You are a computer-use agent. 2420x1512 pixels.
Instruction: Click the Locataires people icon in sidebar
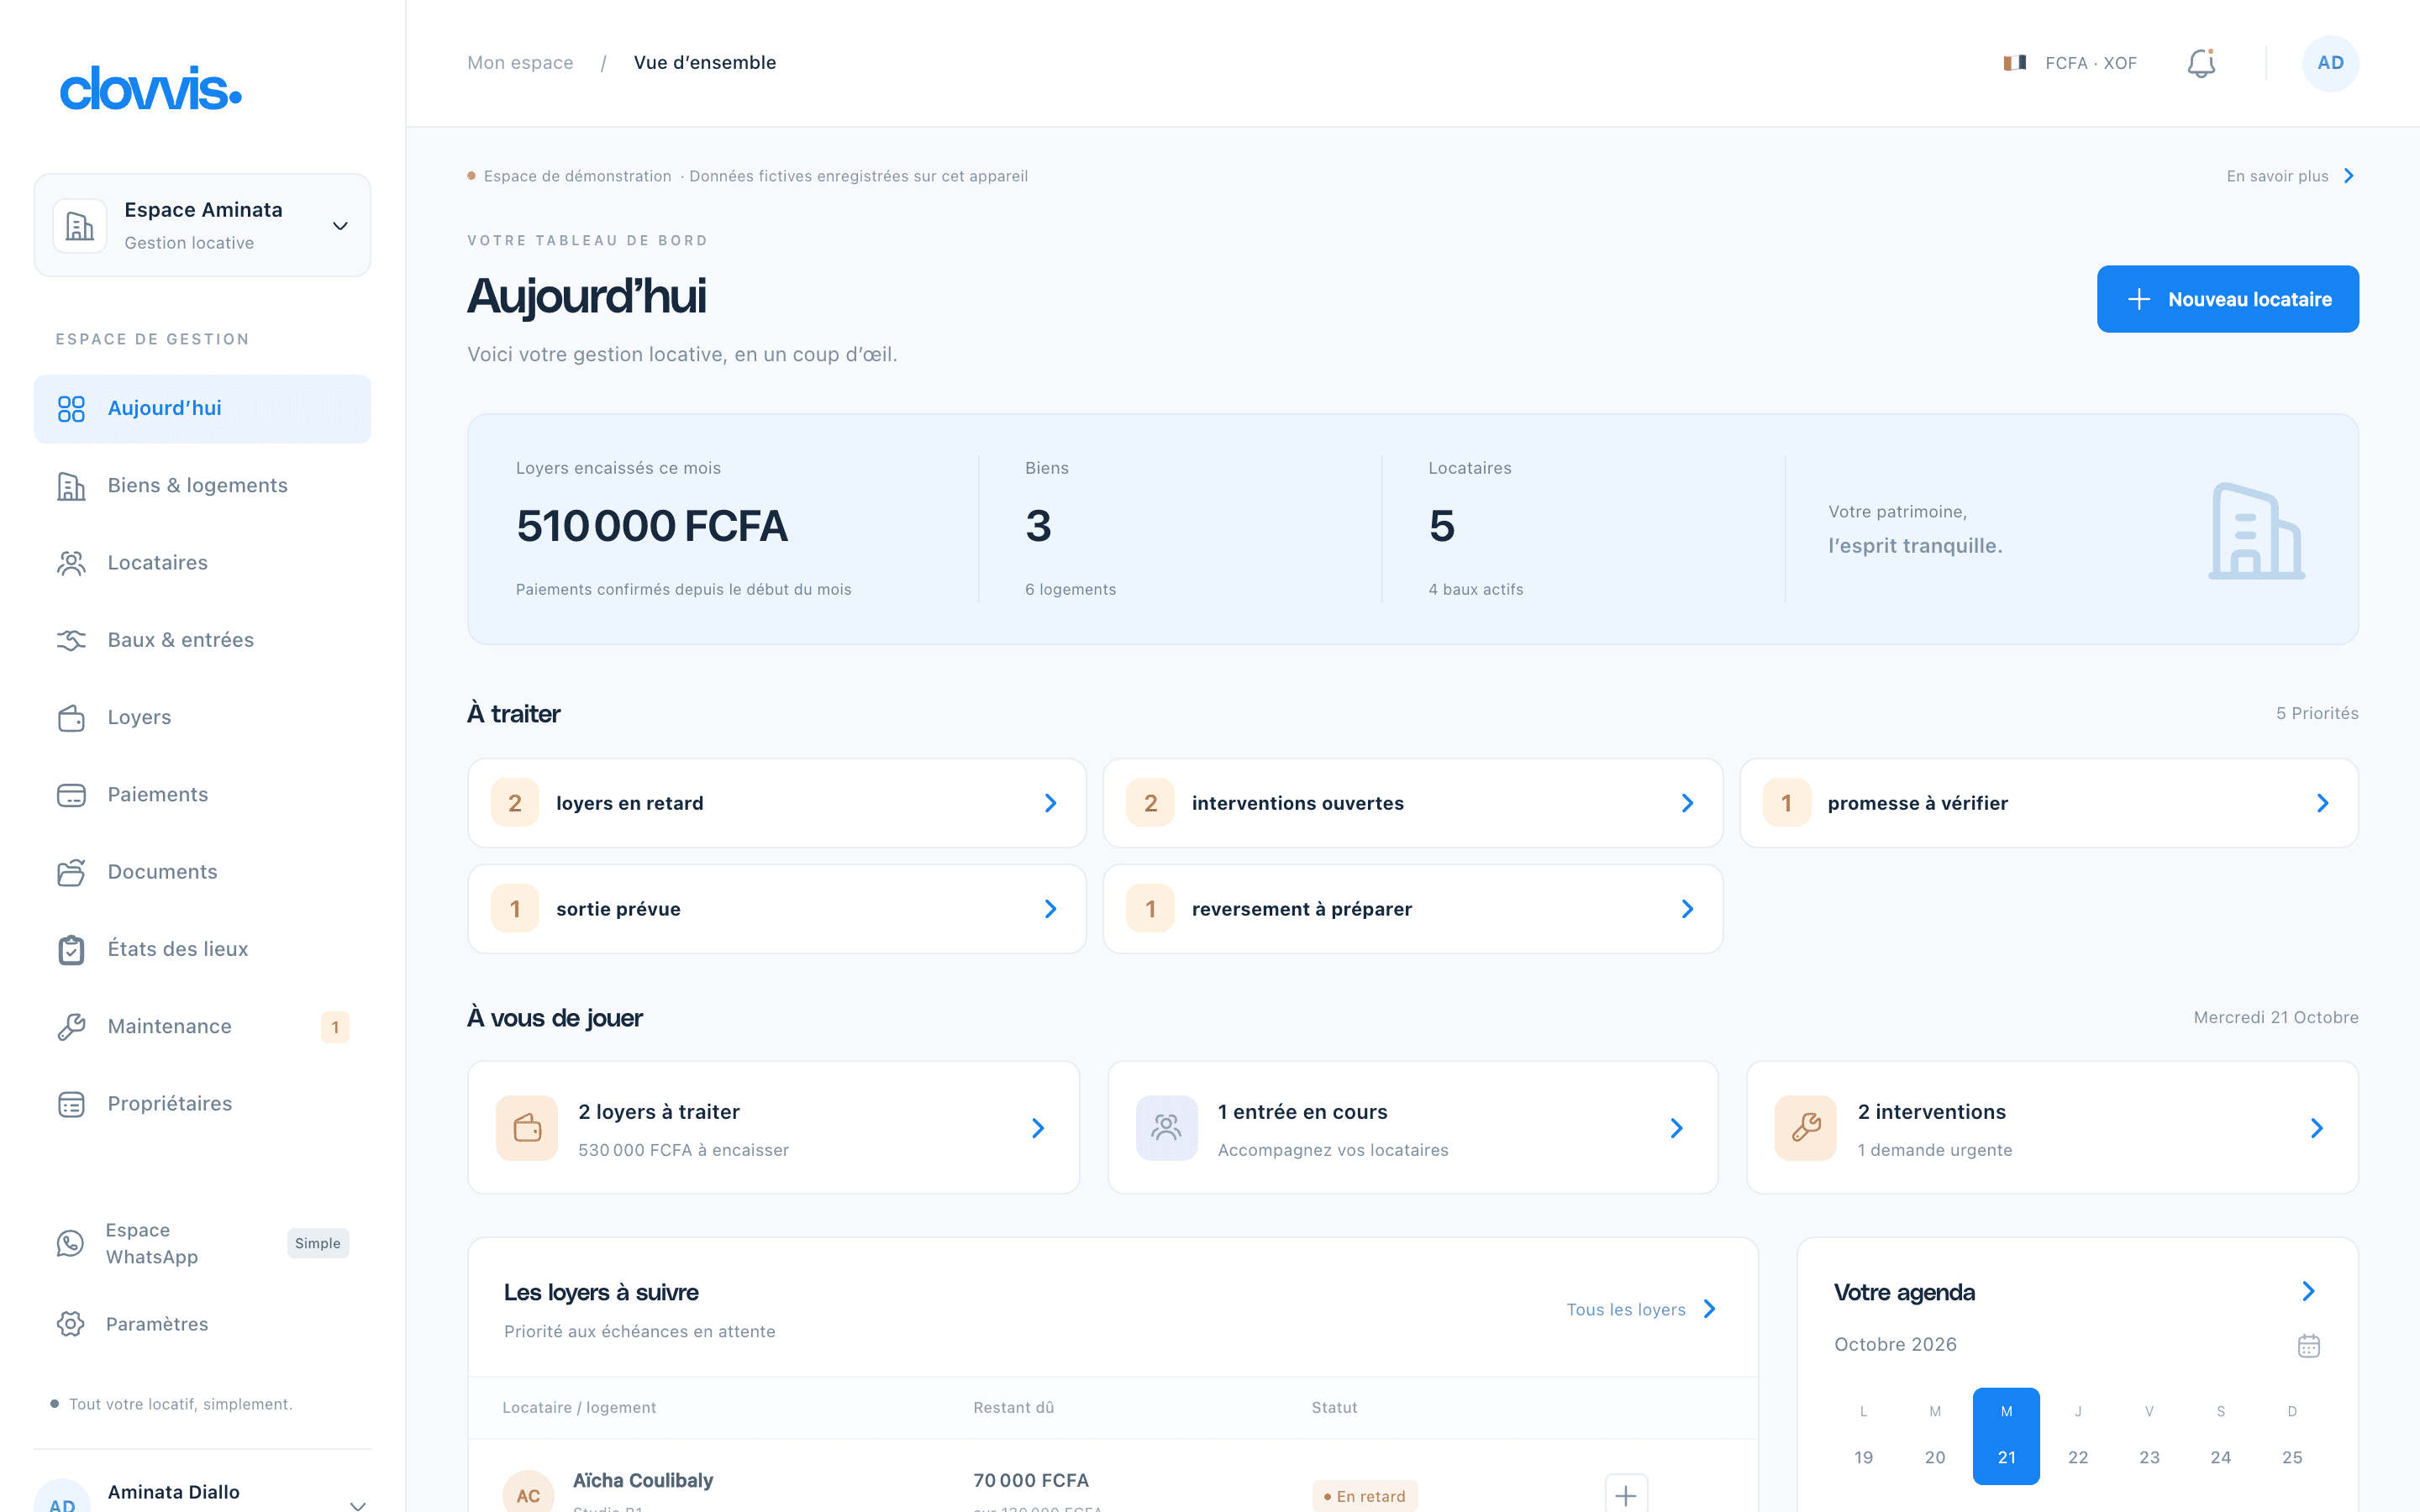(x=71, y=563)
